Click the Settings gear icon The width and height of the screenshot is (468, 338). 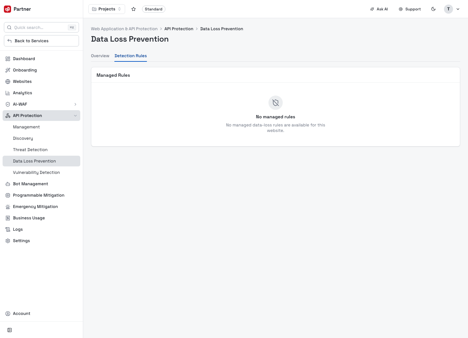coord(8,241)
